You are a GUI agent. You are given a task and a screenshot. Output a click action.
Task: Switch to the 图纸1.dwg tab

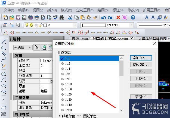pyautogui.click(x=80, y=39)
